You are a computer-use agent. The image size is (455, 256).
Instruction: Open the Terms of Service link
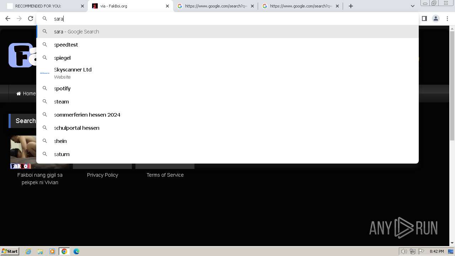click(x=165, y=175)
